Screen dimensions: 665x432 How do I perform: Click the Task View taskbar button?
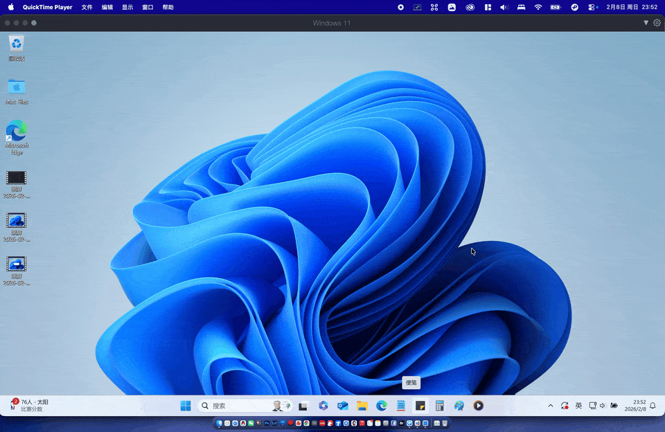[x=303, y=406]
